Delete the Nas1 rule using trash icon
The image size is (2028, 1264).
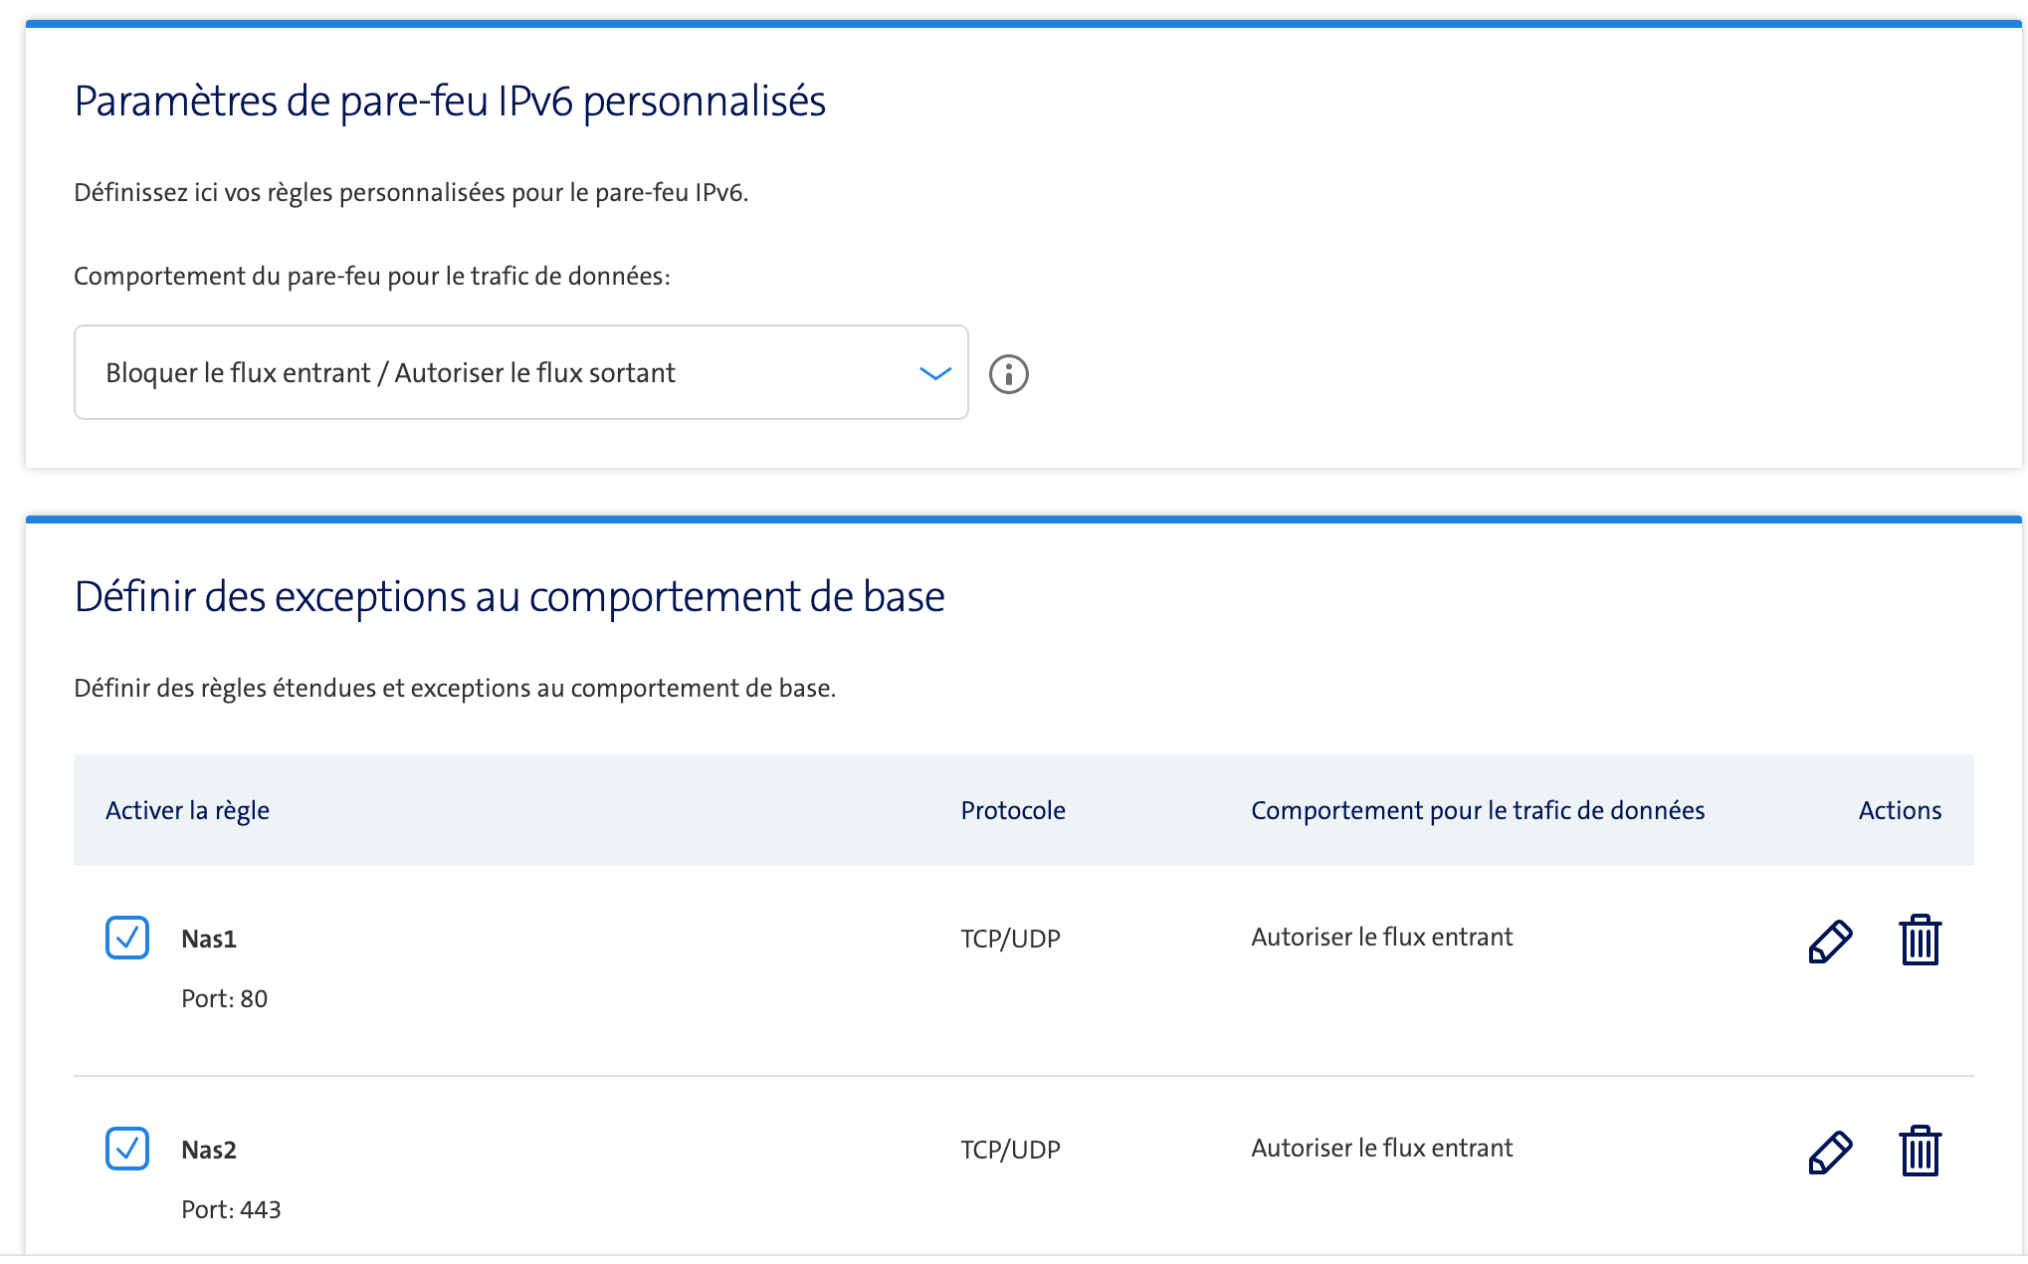(1920, 941)
